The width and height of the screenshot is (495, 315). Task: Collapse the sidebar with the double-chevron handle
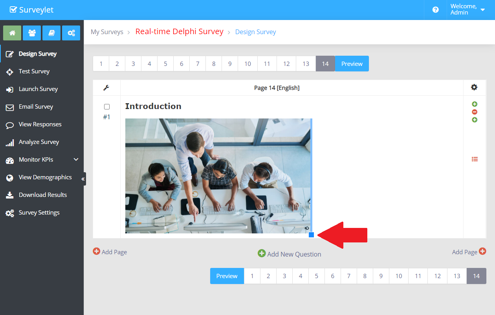click(x=83, y=179)
